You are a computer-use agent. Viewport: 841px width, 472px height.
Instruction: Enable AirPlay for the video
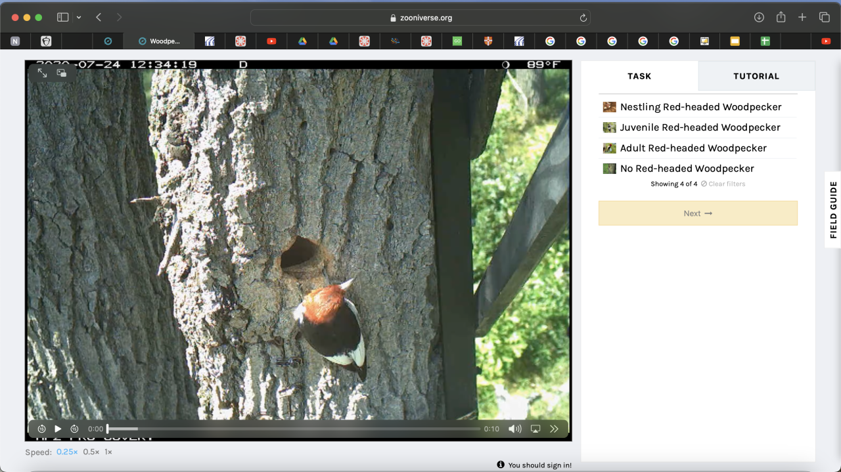tap(535, 429)
